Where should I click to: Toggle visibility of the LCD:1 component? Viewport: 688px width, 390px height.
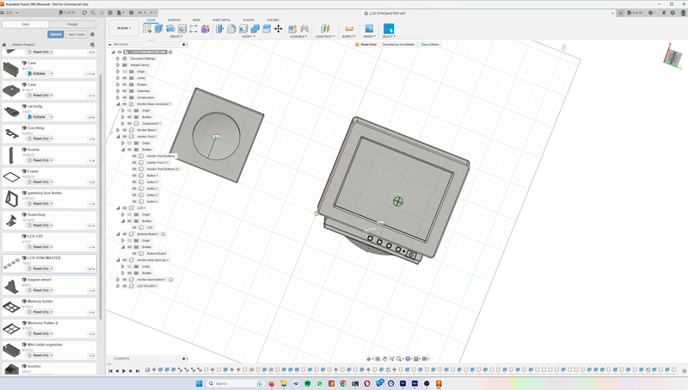click(124, 207)
